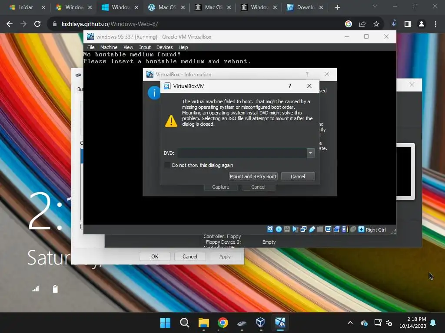Click the VM window title bar text
The width and height of the screenshot is (445, 333).
tap(153, 37)
